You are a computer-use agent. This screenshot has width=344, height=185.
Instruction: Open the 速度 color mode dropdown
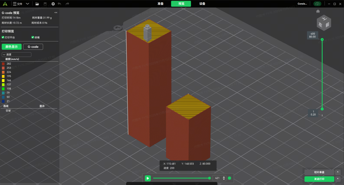[x=17, y=54]
